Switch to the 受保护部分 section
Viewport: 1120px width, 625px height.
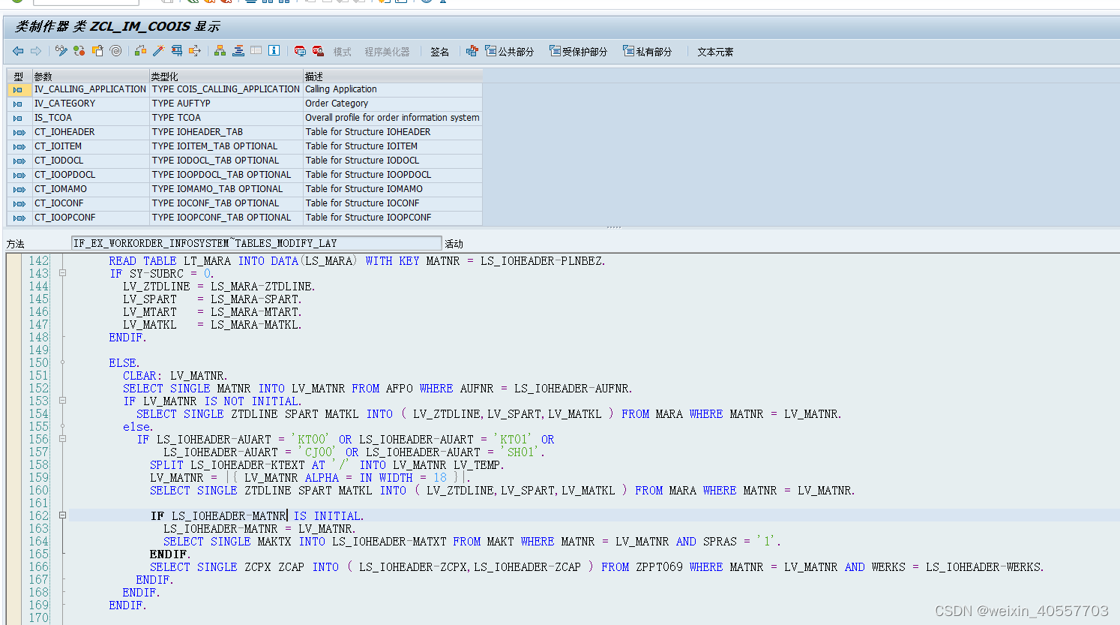click(581, 51)
